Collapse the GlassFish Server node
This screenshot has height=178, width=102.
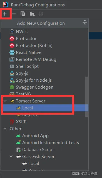pyautogui.click(x=11, y=156)
